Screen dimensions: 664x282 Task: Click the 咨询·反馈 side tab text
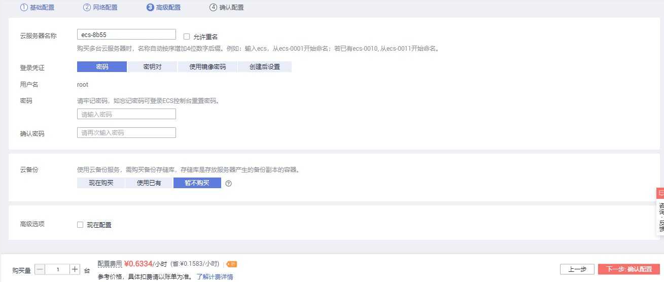click(660, 217)
